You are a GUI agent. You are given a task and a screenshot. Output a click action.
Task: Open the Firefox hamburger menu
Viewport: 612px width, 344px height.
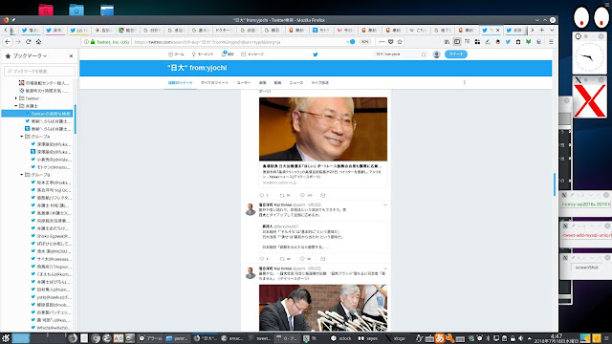[x=551, y=42]
